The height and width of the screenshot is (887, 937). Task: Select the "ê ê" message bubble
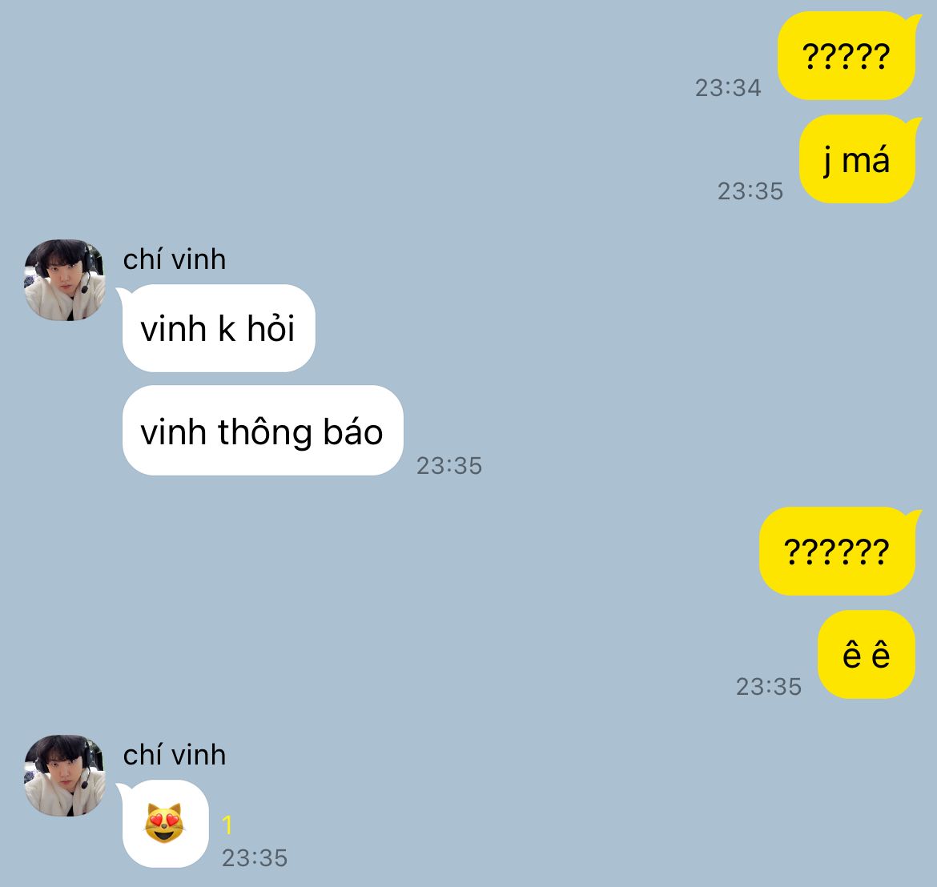[x=867, y=655]
